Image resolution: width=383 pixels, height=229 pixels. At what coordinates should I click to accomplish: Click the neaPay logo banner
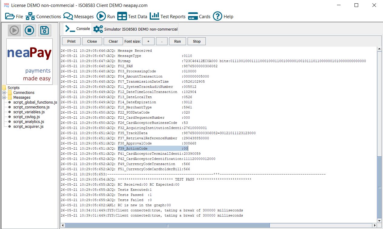29,61
